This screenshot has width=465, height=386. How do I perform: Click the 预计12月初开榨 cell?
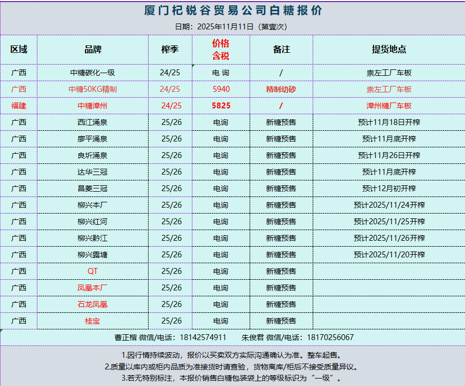(389, 188)
